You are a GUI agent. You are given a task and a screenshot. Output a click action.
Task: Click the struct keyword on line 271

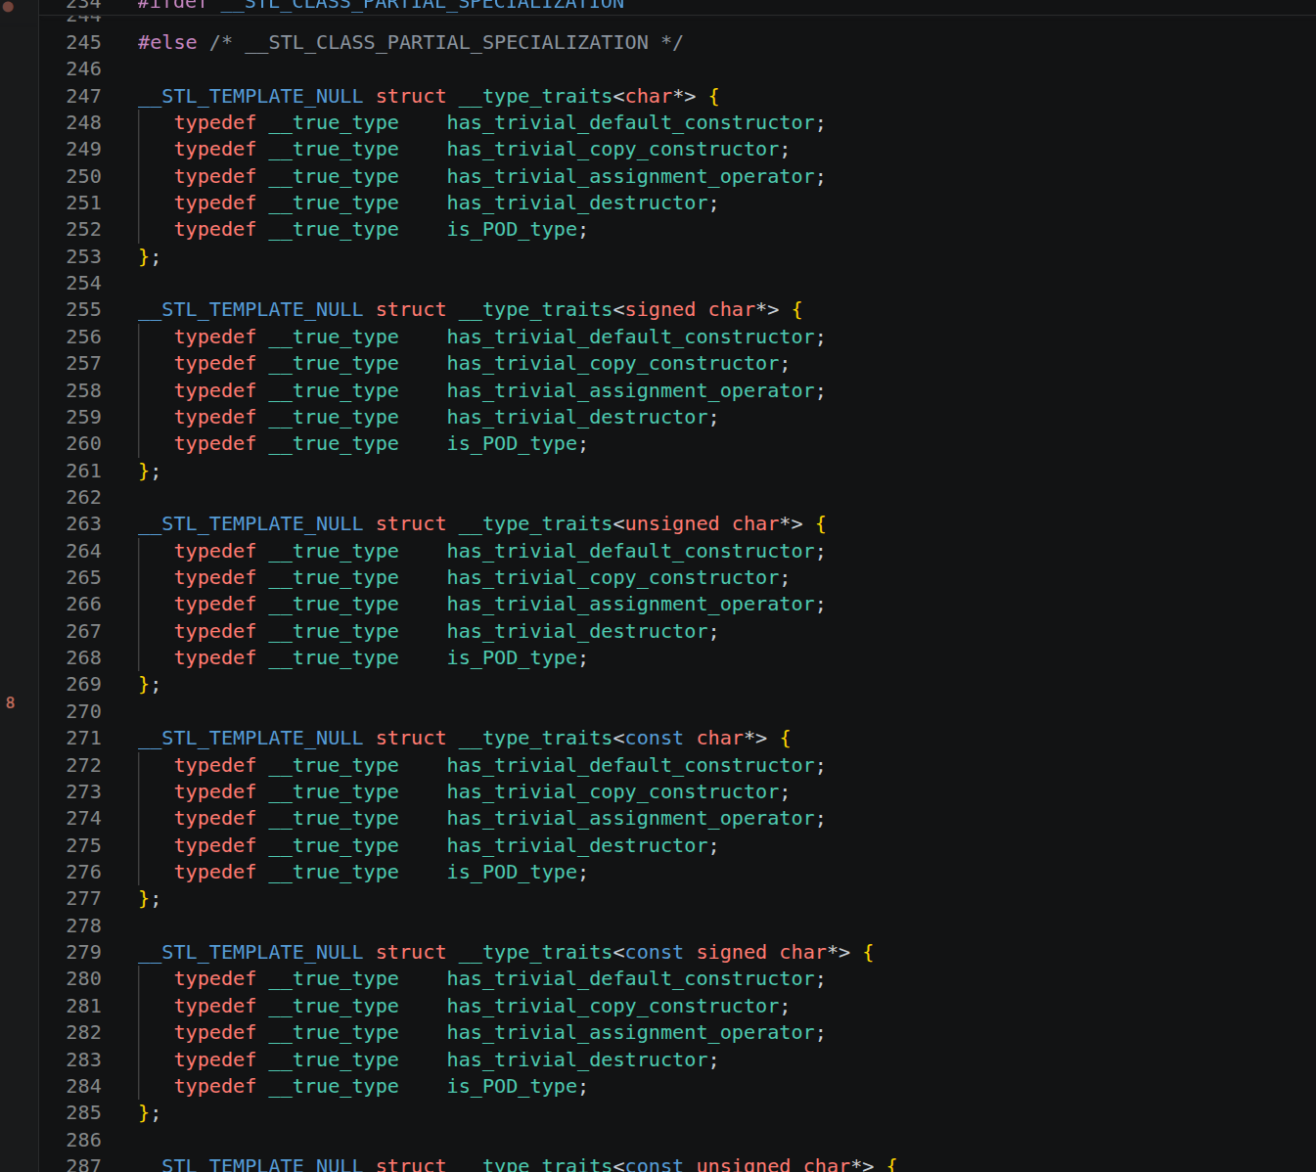click(x=411, y=739)
